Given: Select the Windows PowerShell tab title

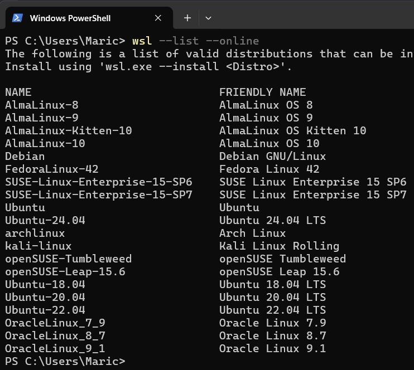Looking at the screenshot, I should [x=70, y=18].
